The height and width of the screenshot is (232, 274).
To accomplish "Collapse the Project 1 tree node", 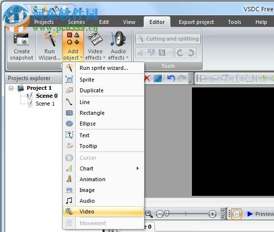I will [11, 88].
